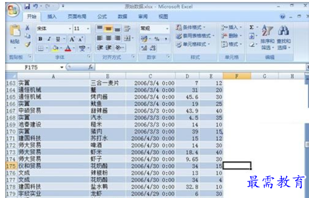Click the Name Box showing F175

(32, 67)
